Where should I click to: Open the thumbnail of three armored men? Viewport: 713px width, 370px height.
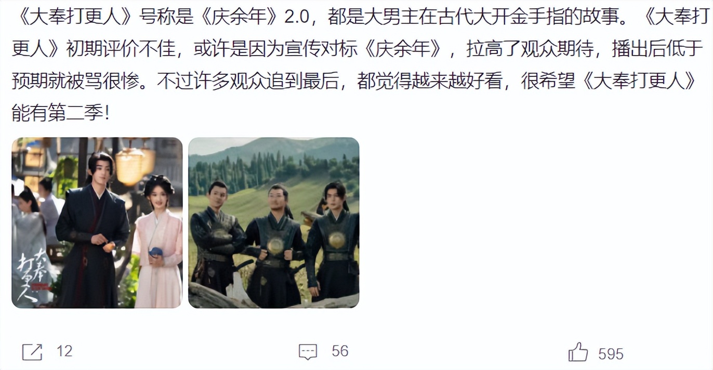[273, 223]
